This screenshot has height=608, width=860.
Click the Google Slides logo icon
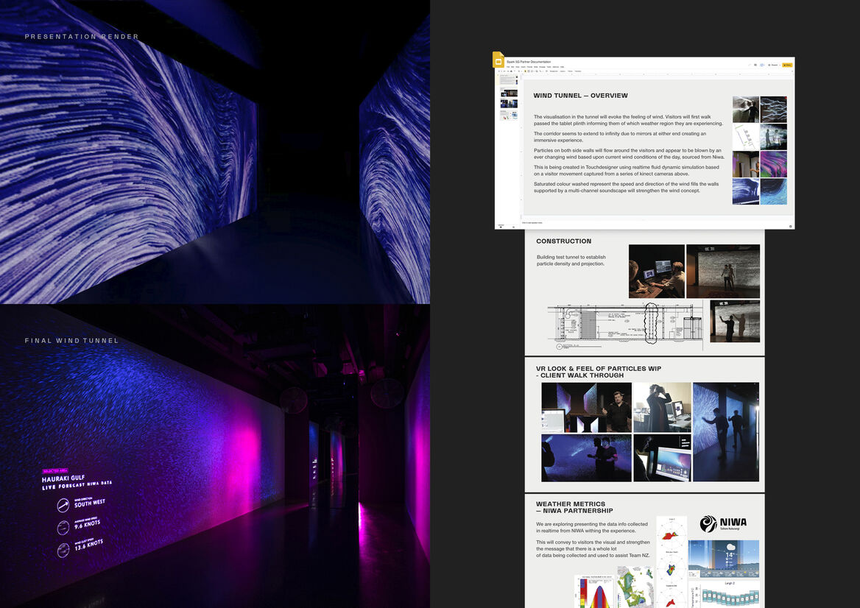[498, 60]
